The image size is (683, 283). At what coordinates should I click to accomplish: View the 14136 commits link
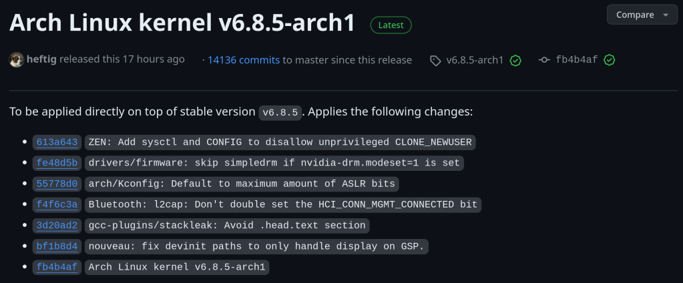[x=243, y=60]
